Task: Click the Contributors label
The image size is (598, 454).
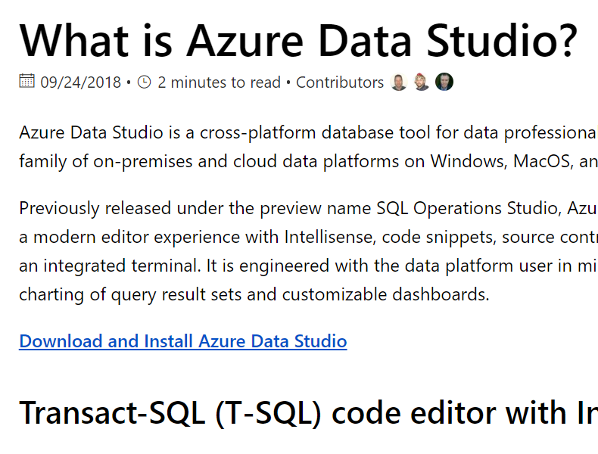Action: (x=340, y=82)
